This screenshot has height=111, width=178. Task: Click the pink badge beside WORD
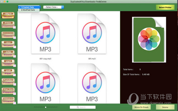[x=15, y=47]
